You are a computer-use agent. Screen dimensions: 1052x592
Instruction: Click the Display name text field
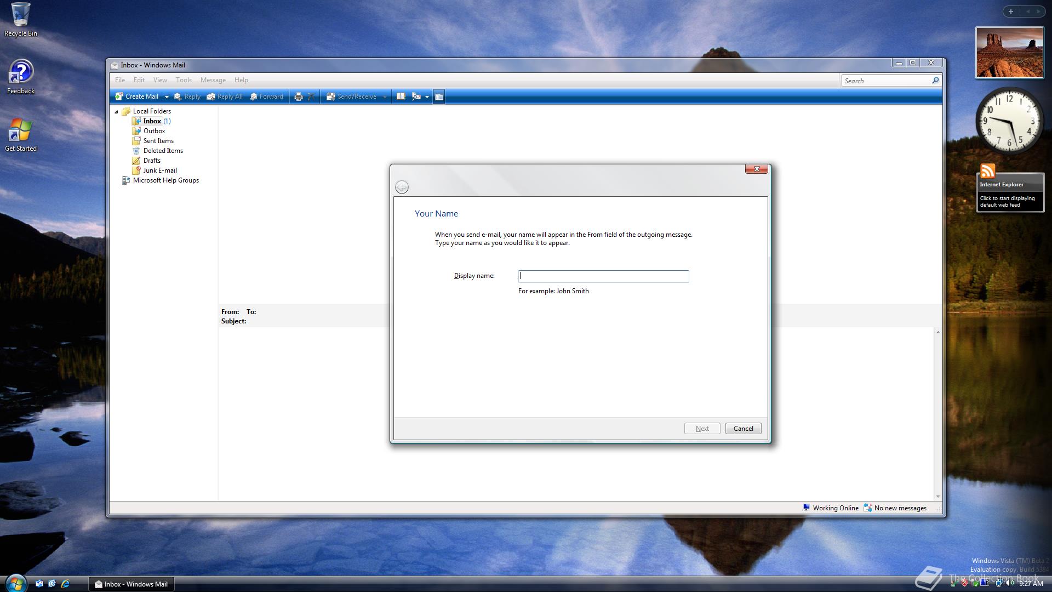(603, 276)
